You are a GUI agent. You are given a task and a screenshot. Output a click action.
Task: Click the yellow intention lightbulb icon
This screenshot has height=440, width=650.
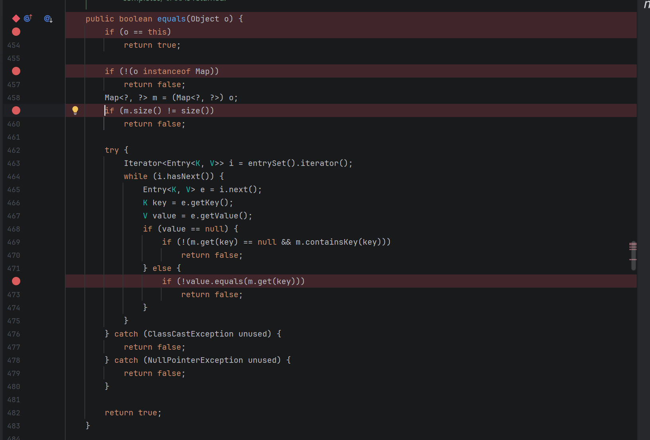[75, 110]
